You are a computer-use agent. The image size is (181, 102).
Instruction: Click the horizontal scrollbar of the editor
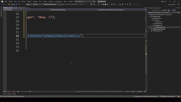tap(99, 92)
